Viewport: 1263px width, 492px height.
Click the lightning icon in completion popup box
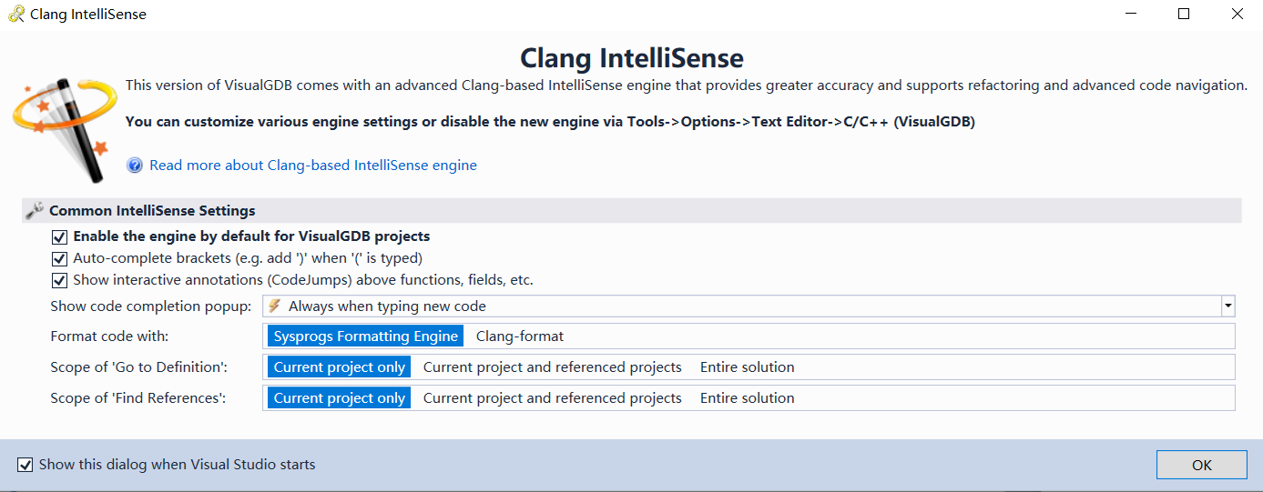[274, 306]
